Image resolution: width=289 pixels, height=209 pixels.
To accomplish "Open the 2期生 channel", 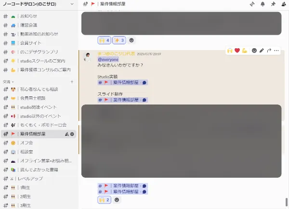I will (x=39, y=196).
